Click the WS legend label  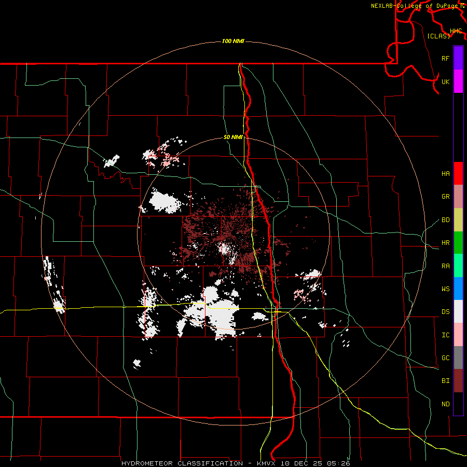(x=445, y=289)
